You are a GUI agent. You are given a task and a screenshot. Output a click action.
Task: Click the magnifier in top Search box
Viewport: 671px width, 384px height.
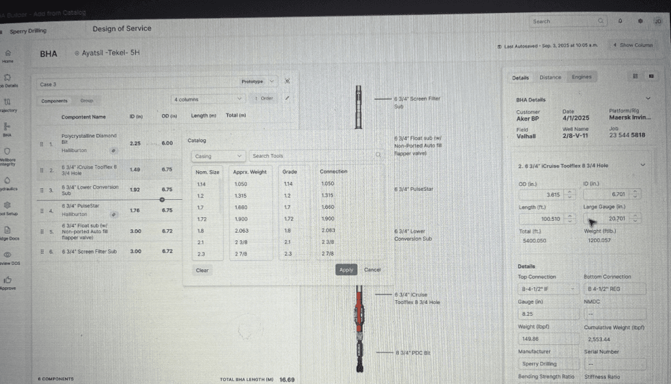601,21
